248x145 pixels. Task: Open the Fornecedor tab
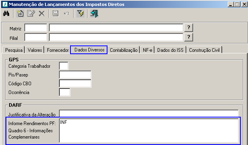point(58,50)
